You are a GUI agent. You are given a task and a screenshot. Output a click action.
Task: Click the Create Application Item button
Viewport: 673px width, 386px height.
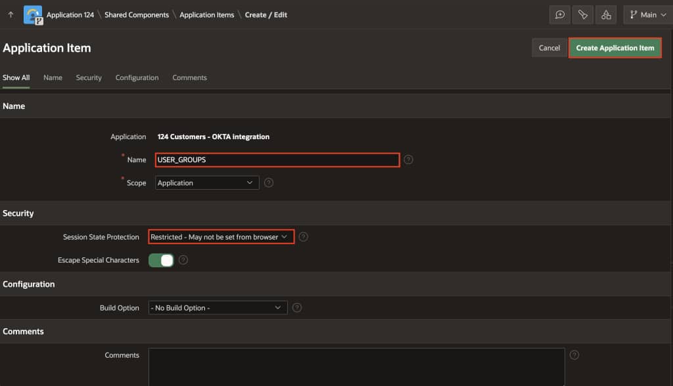coord(615,47)
